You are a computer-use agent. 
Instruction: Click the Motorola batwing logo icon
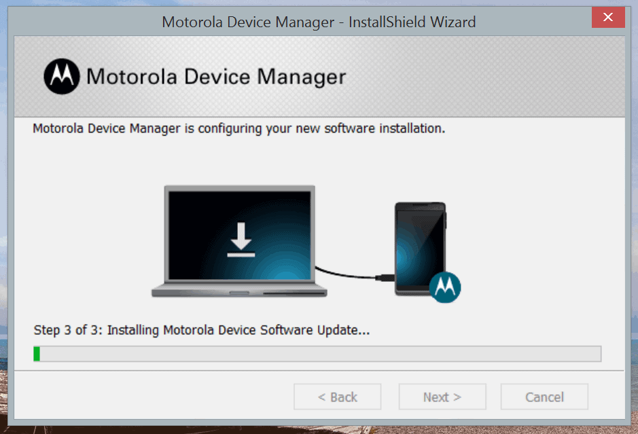click(61, 77)
